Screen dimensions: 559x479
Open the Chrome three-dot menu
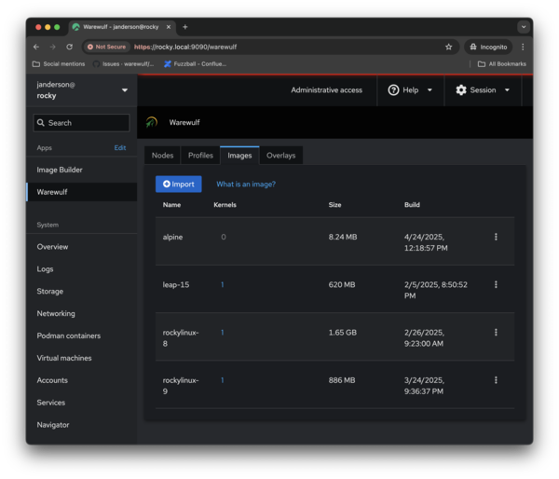point(523,47)
